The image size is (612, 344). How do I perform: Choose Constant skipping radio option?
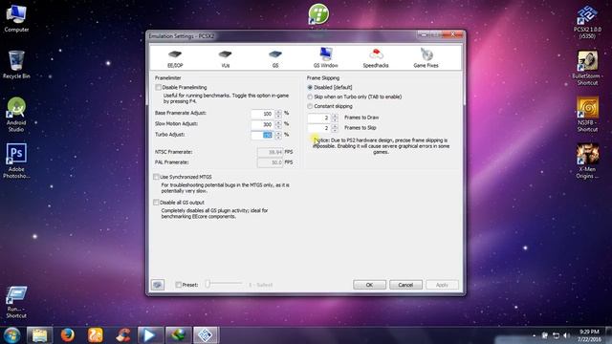[x=310, y=106]
